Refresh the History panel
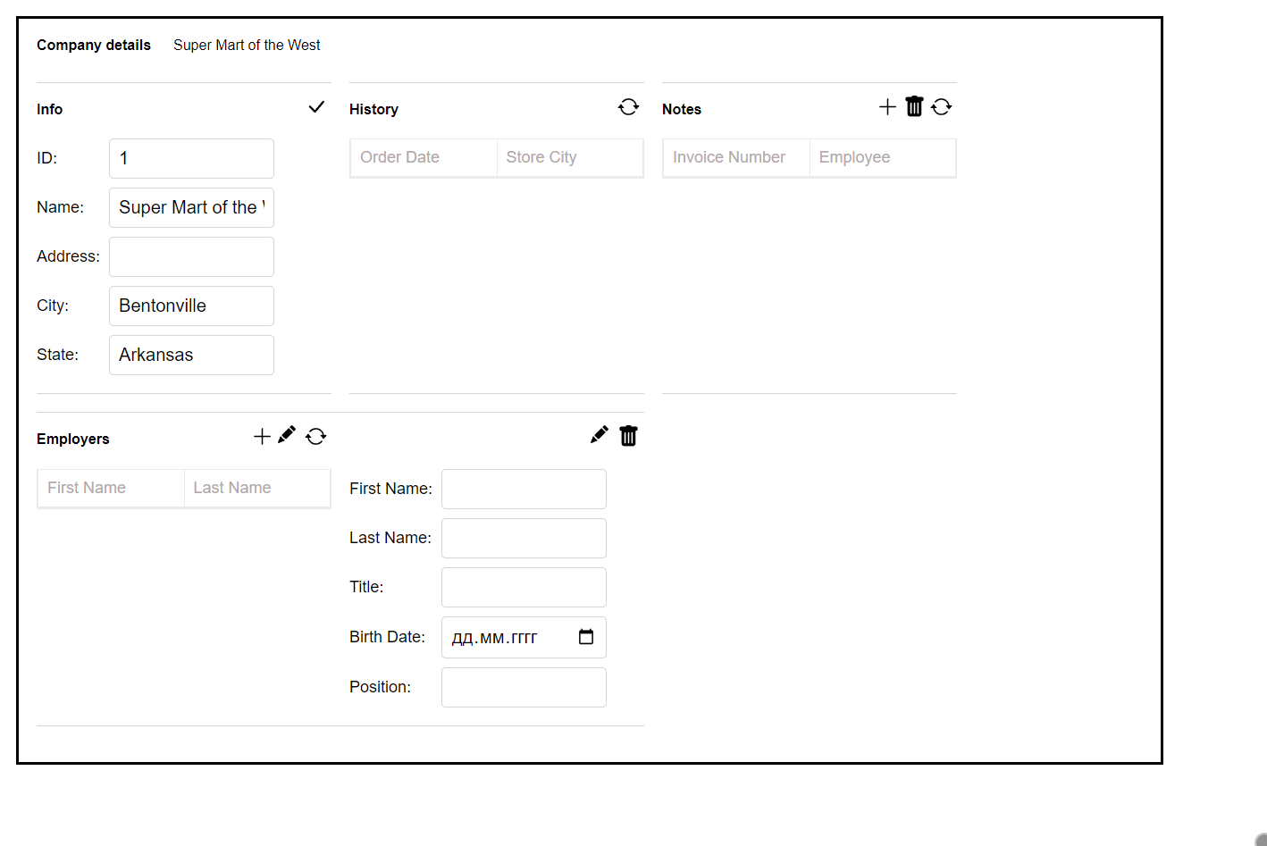Screen dimensions: 1267x846 coord(628,107)
